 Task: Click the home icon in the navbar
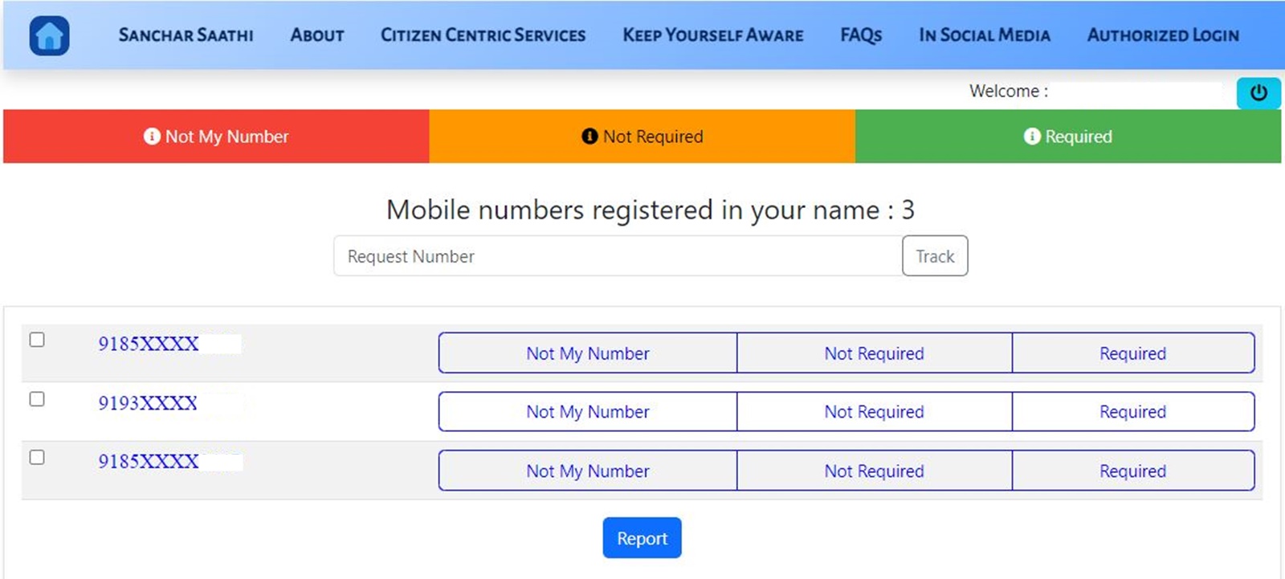49,35
